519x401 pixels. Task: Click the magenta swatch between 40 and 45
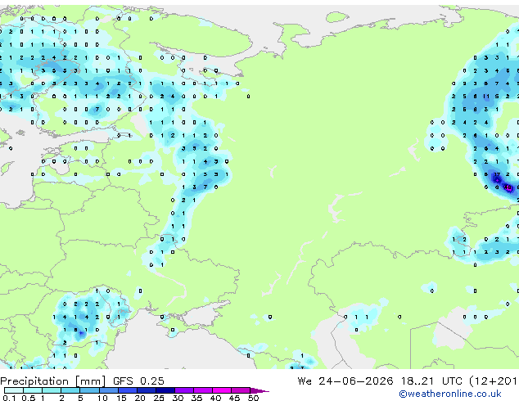pyautogui.click(x=222, y=390)
